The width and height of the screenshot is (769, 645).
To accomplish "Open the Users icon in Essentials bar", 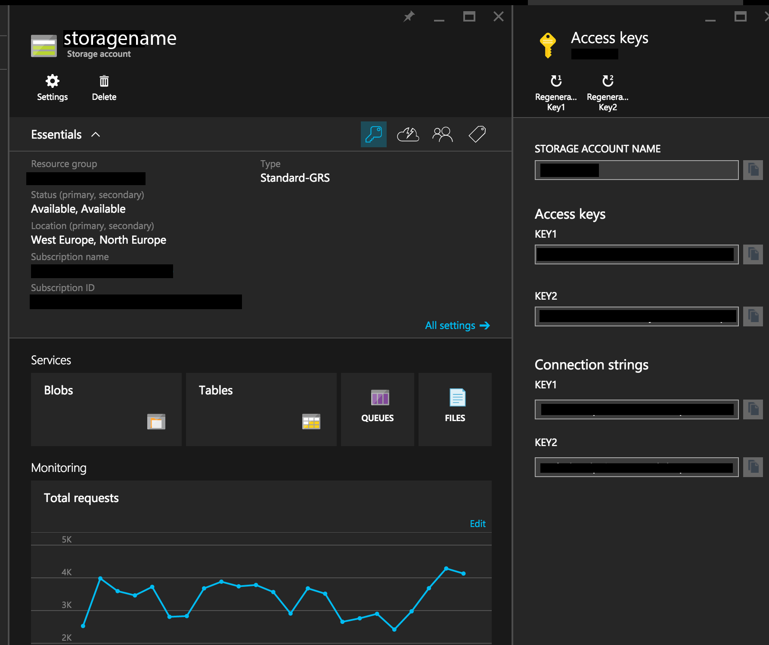I will pyautogui.click(x=442, y=134).
